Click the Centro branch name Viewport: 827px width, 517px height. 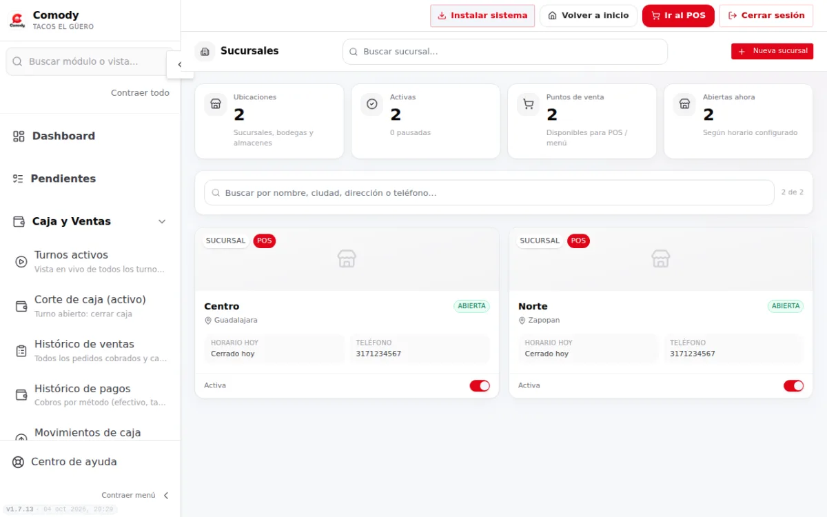click(x=222, y=307)
